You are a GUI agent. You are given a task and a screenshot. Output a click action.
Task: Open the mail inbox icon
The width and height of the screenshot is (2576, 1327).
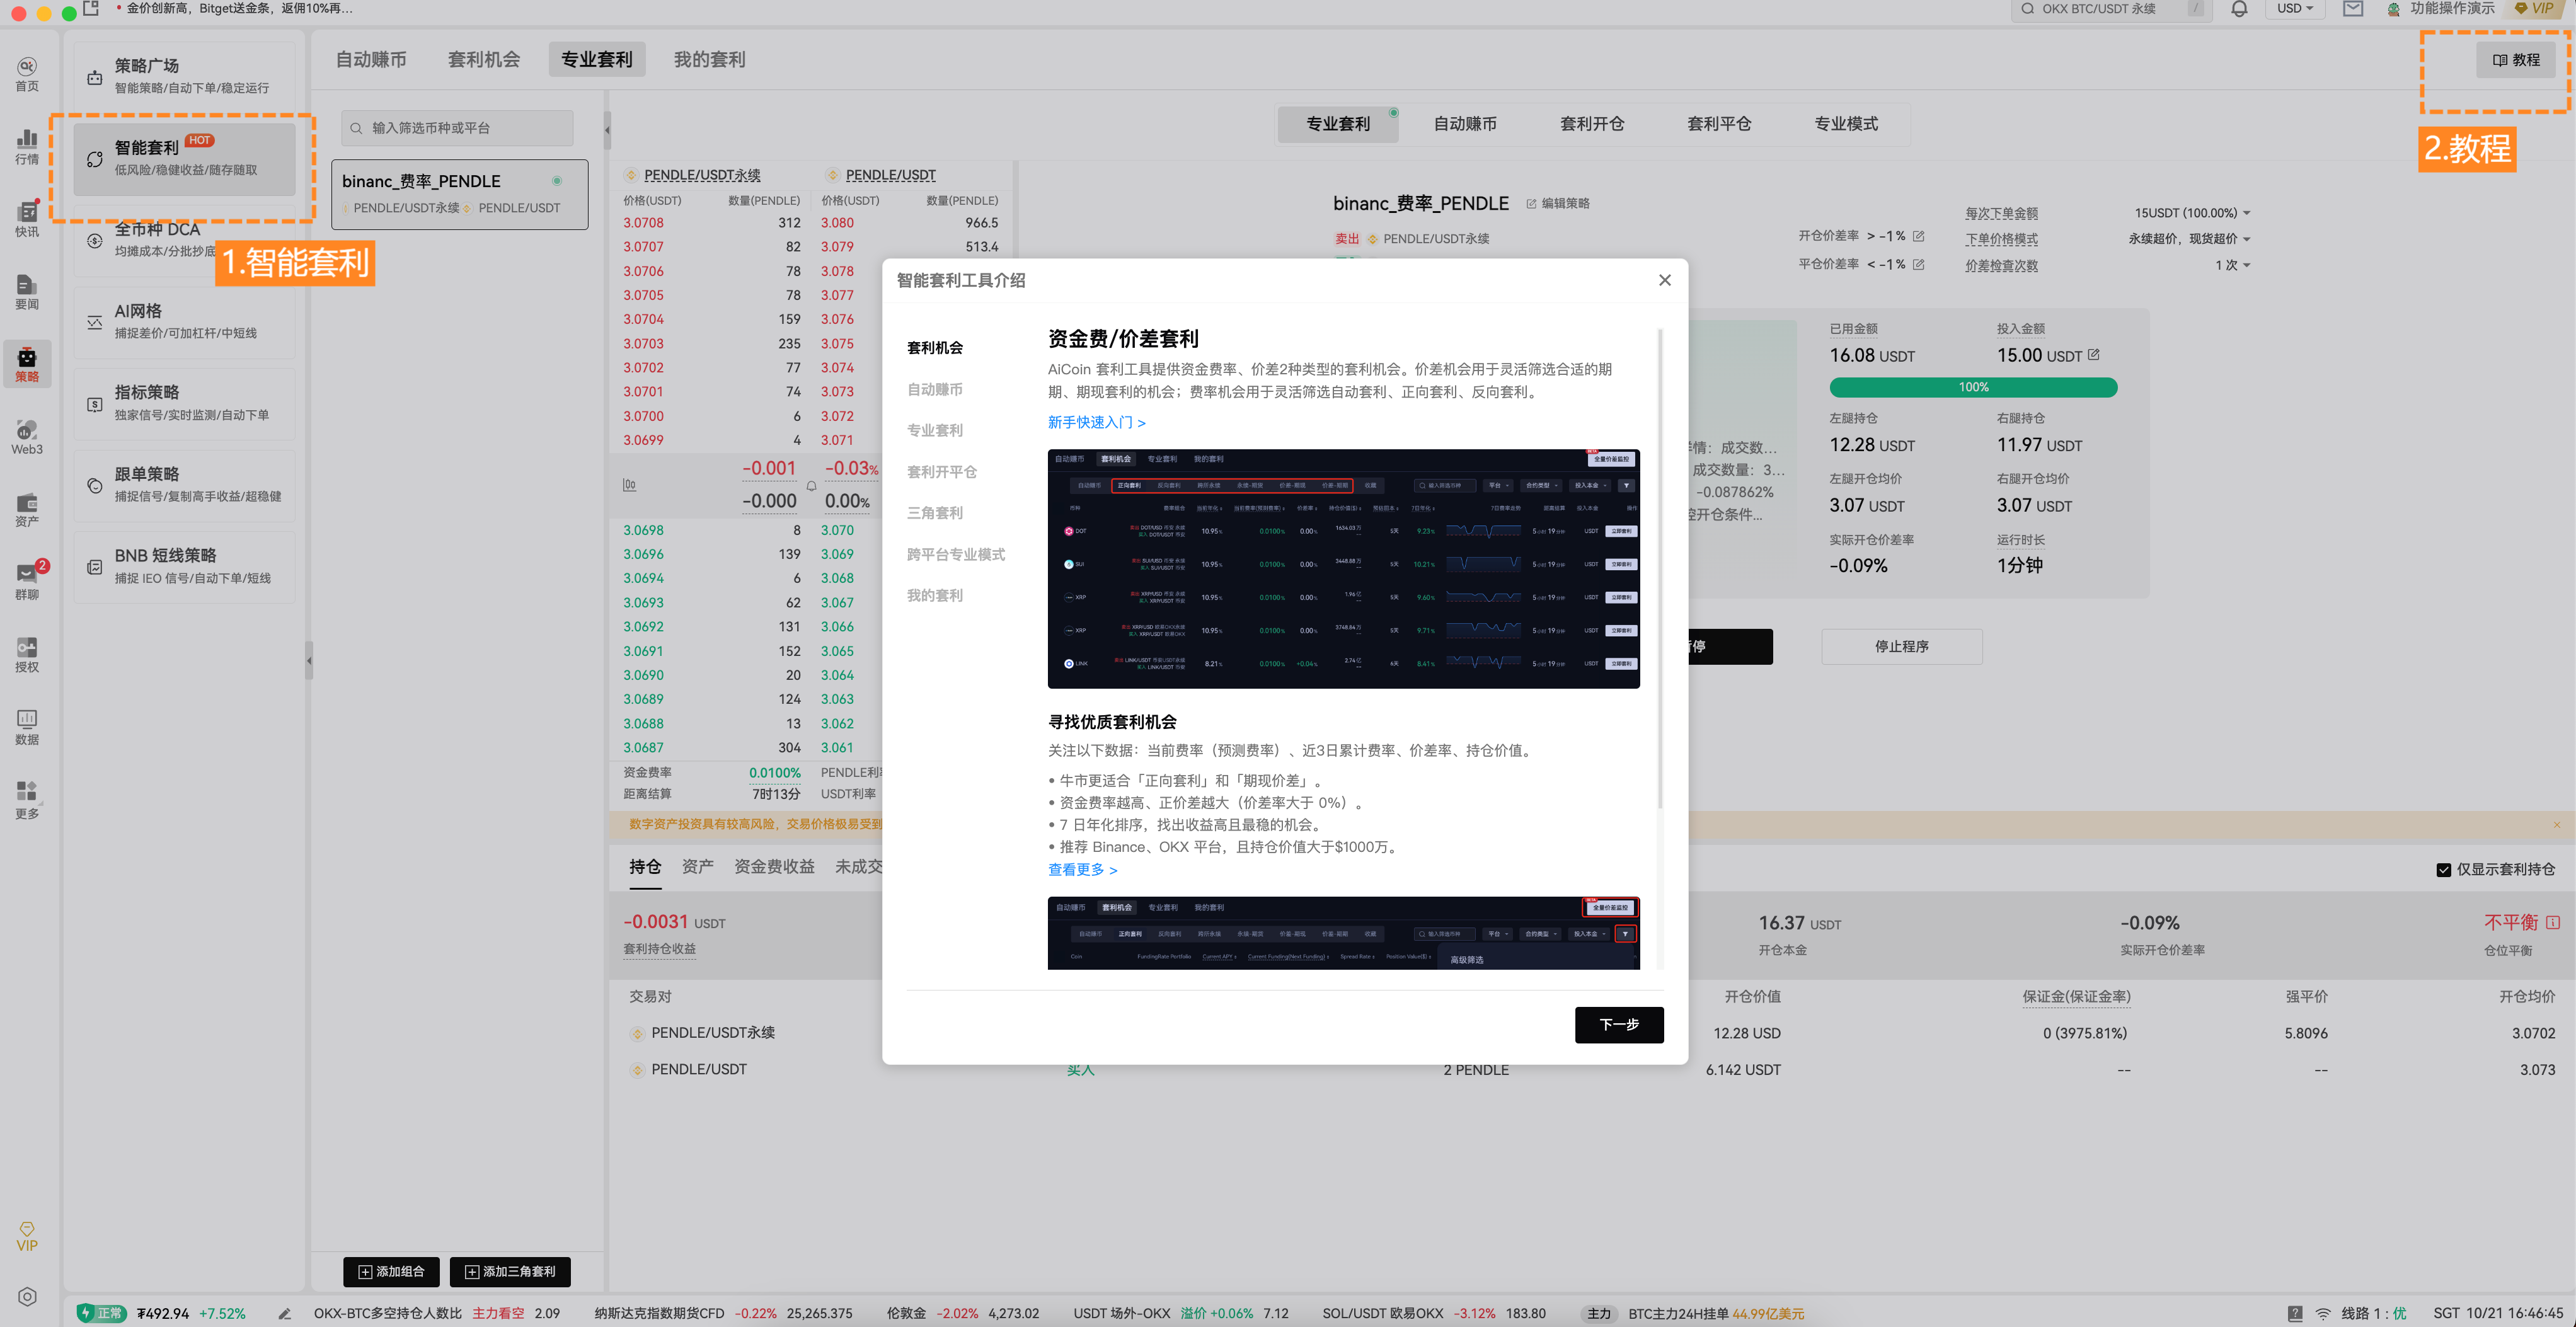(2352, 9)
